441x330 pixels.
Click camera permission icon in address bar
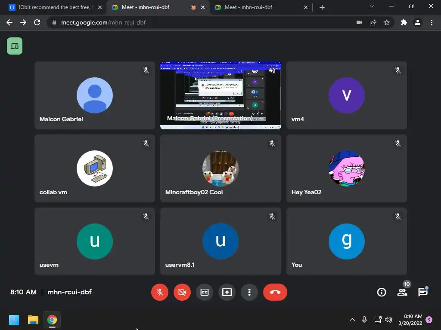(x=359, y=22)
